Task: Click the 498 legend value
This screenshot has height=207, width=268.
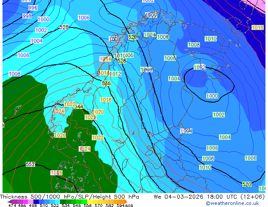Action: (33, 205)
